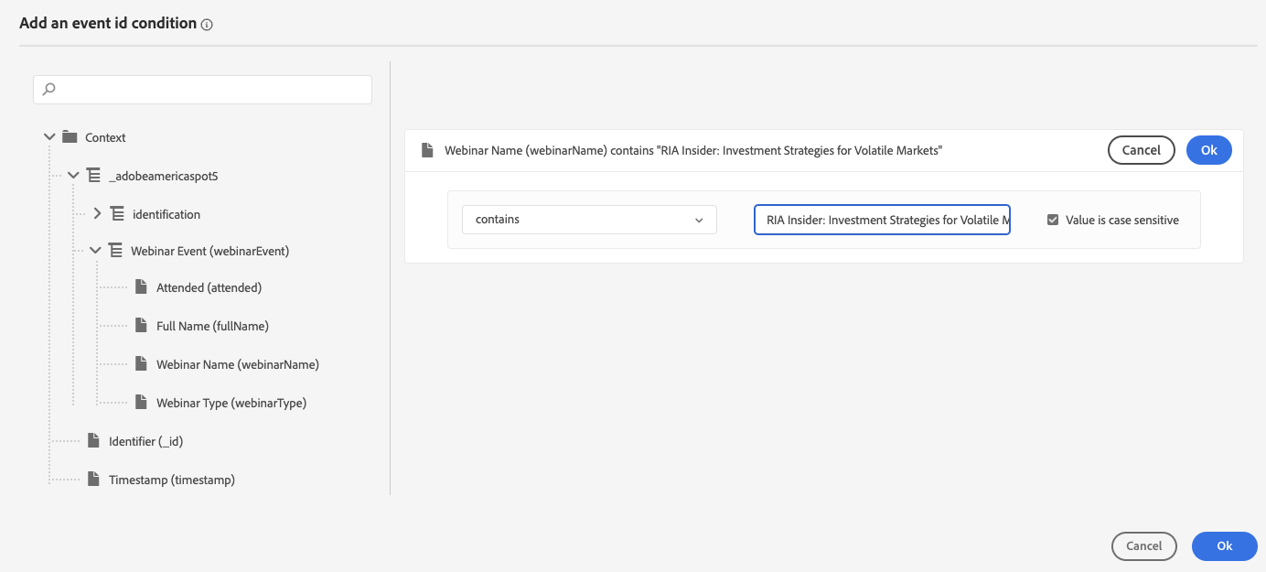Toggle the Value is case sensitive checkbox
This screenshot has width=1266, height=572.
[1053, 220]
